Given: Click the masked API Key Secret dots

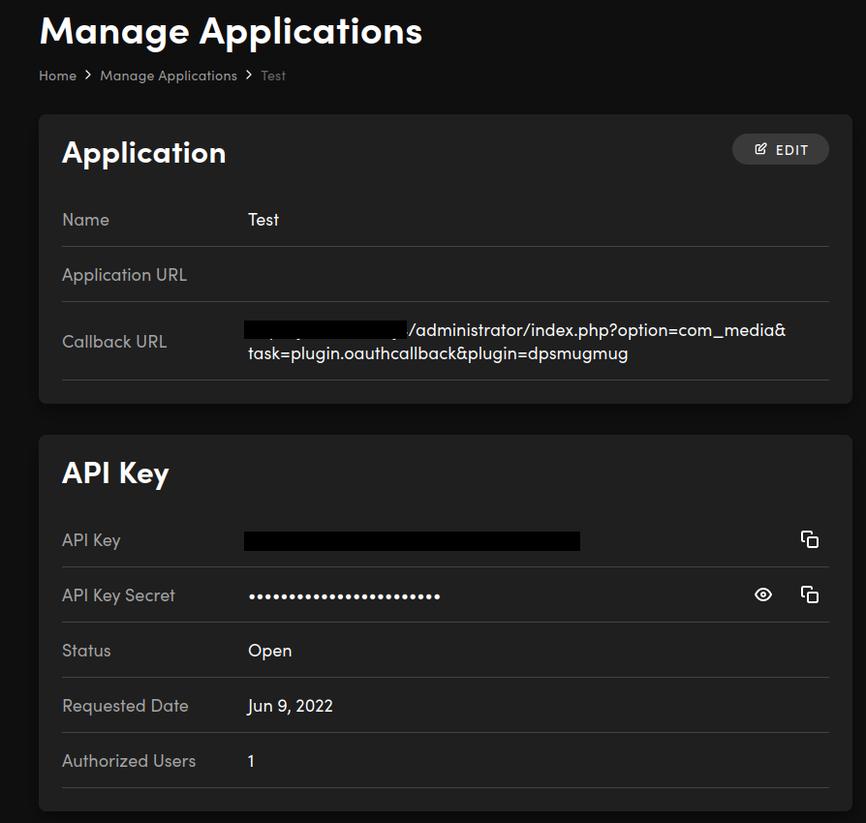Looking at the screenshot, I should tap(344, 596).
